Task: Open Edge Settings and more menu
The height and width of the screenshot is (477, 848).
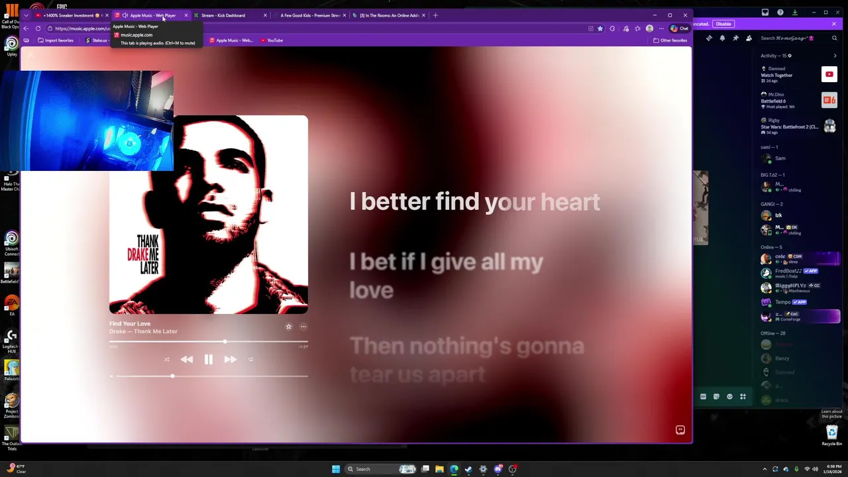Action: (x=661, y=28)
